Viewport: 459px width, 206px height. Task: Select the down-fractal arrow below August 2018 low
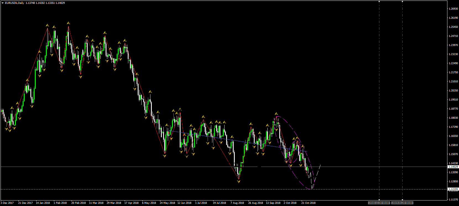pos(239,181)
